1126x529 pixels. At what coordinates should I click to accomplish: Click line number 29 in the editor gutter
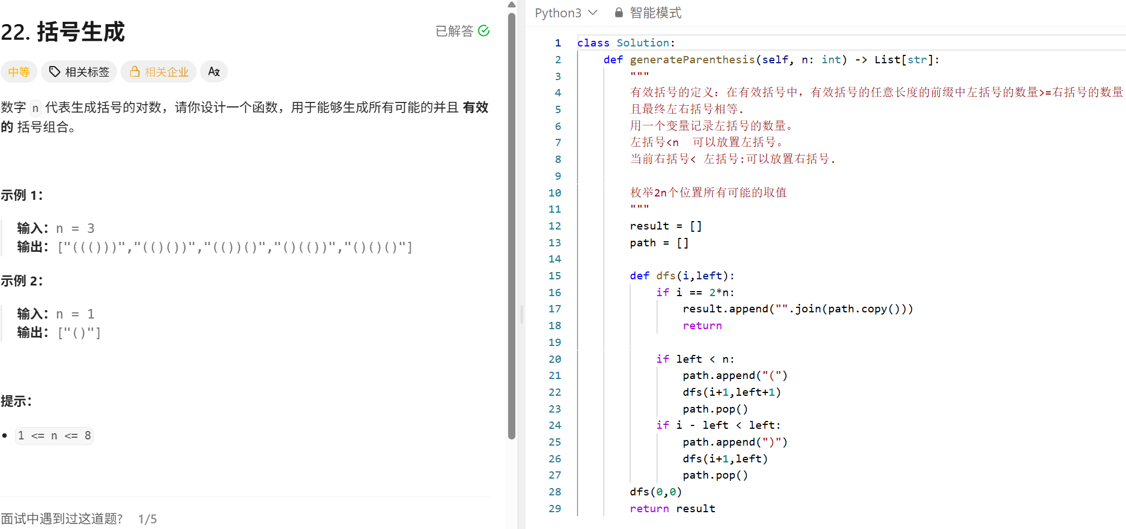coord(555,509)
